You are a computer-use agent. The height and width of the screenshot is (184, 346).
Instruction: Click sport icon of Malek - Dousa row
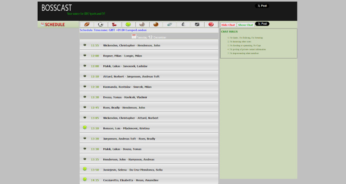point(85,149)
